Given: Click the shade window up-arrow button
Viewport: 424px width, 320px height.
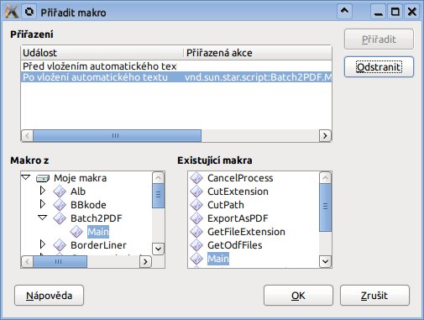Looking at the screenshot, I should pyautogui.click(x=344, y=12).
